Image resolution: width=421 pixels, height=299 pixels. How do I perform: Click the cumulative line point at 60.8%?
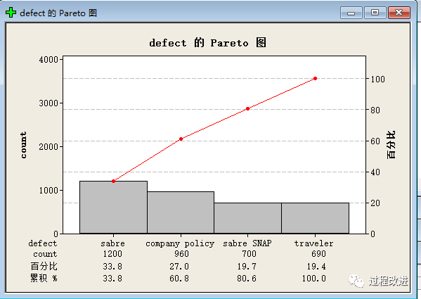(x=181, y=139)
